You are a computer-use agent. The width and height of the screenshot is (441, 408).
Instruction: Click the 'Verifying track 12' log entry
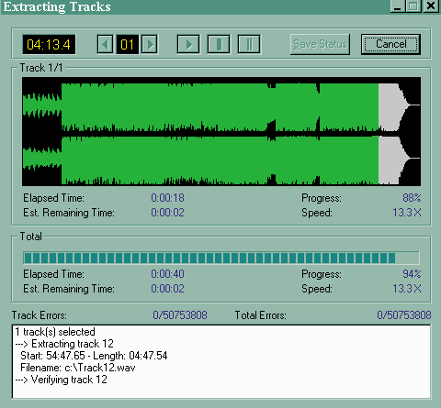(x=62, y=380)
